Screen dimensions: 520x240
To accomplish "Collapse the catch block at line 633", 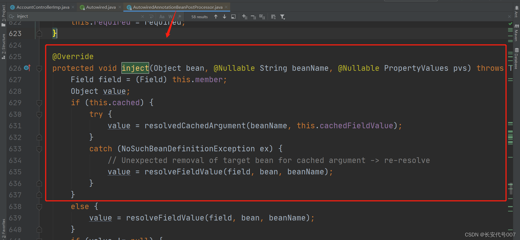I will pyautogui.click(x=39, y=149).
